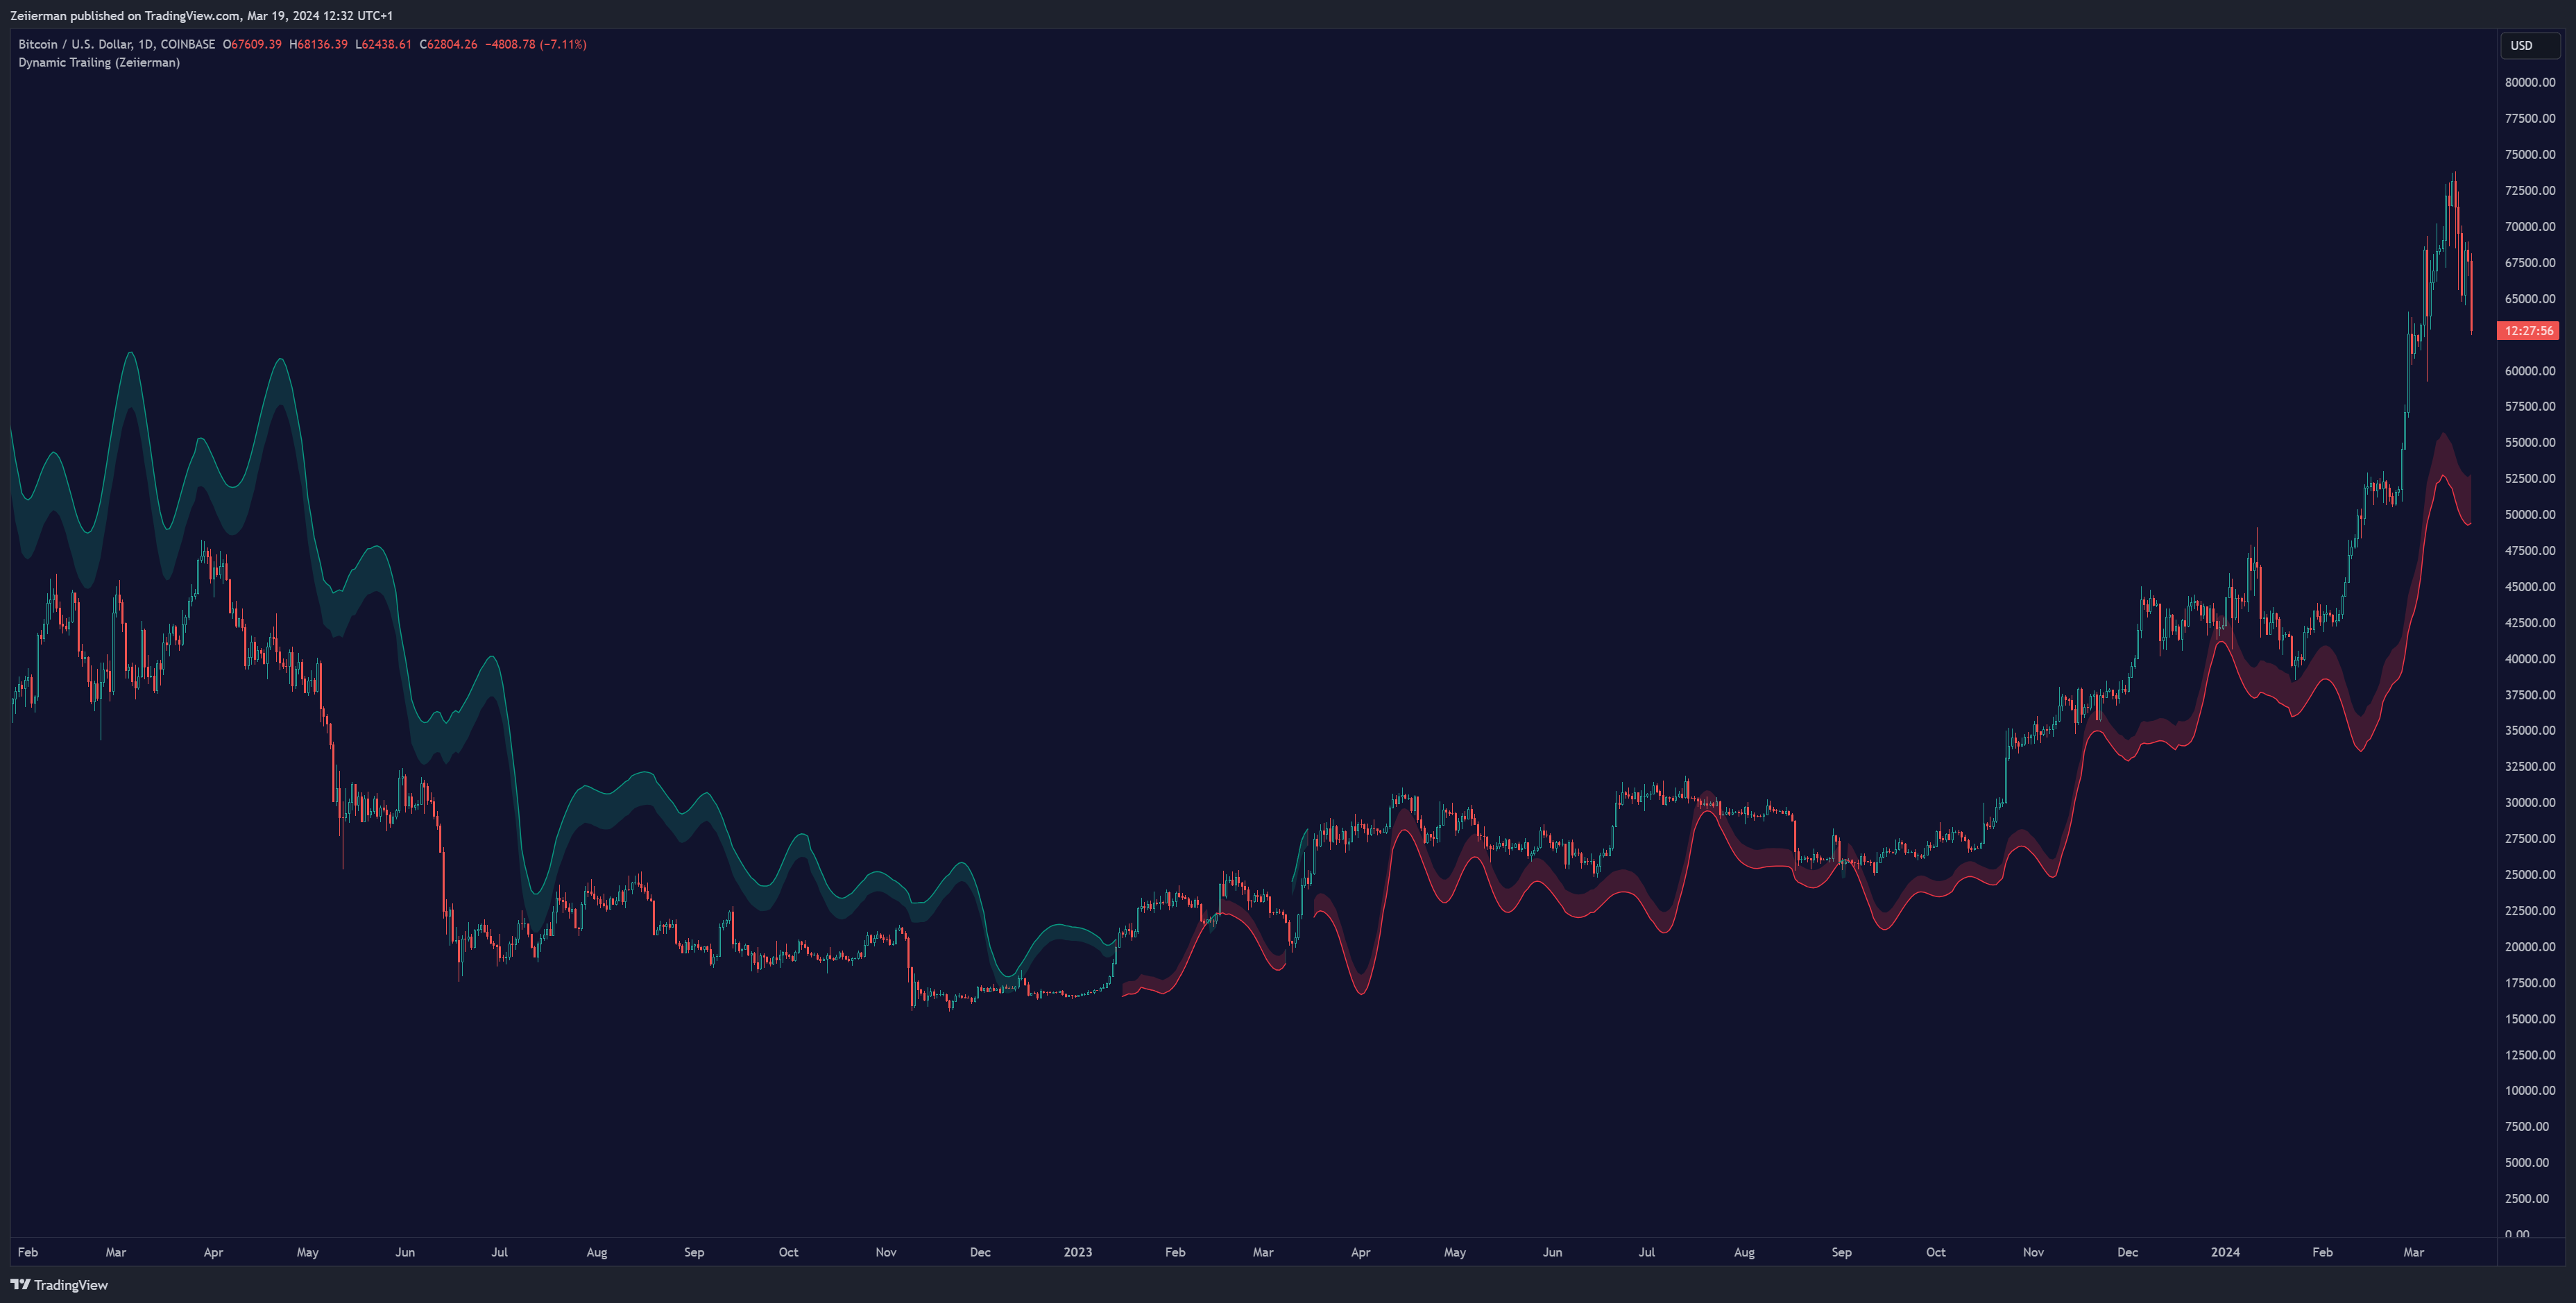This screenshot has height=1303, width=2576.
Task: Click the 65000.00 price axis label
Action: [2530, 299]
